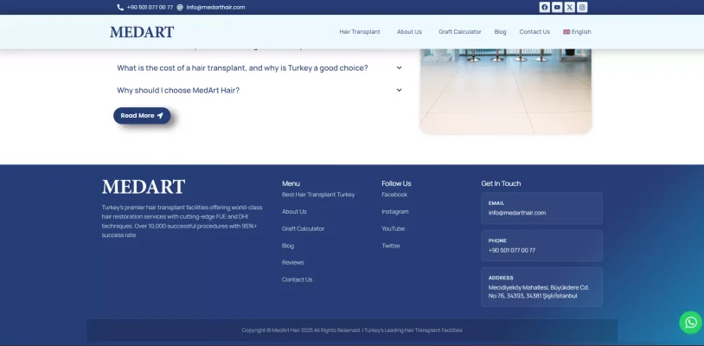Click the Facebook icon in top bar
The image size is (704, 346).
[544, 7]
